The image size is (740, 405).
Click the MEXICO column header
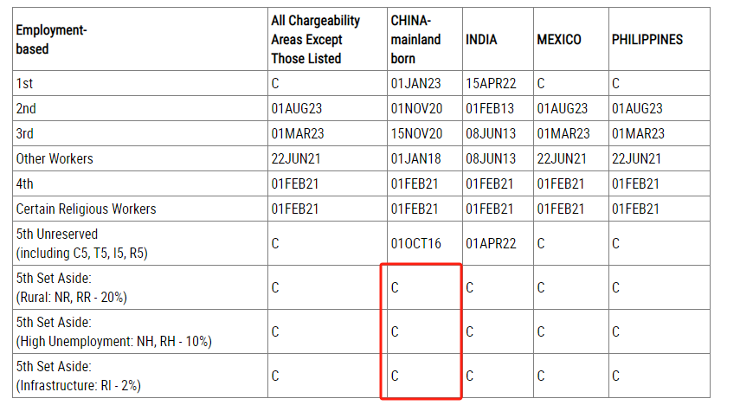559,40
